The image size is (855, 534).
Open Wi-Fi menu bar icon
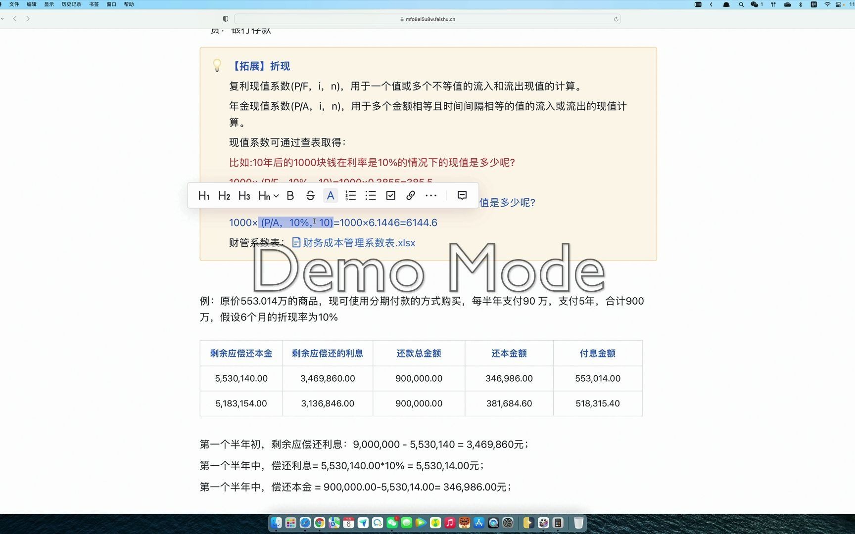827,4
